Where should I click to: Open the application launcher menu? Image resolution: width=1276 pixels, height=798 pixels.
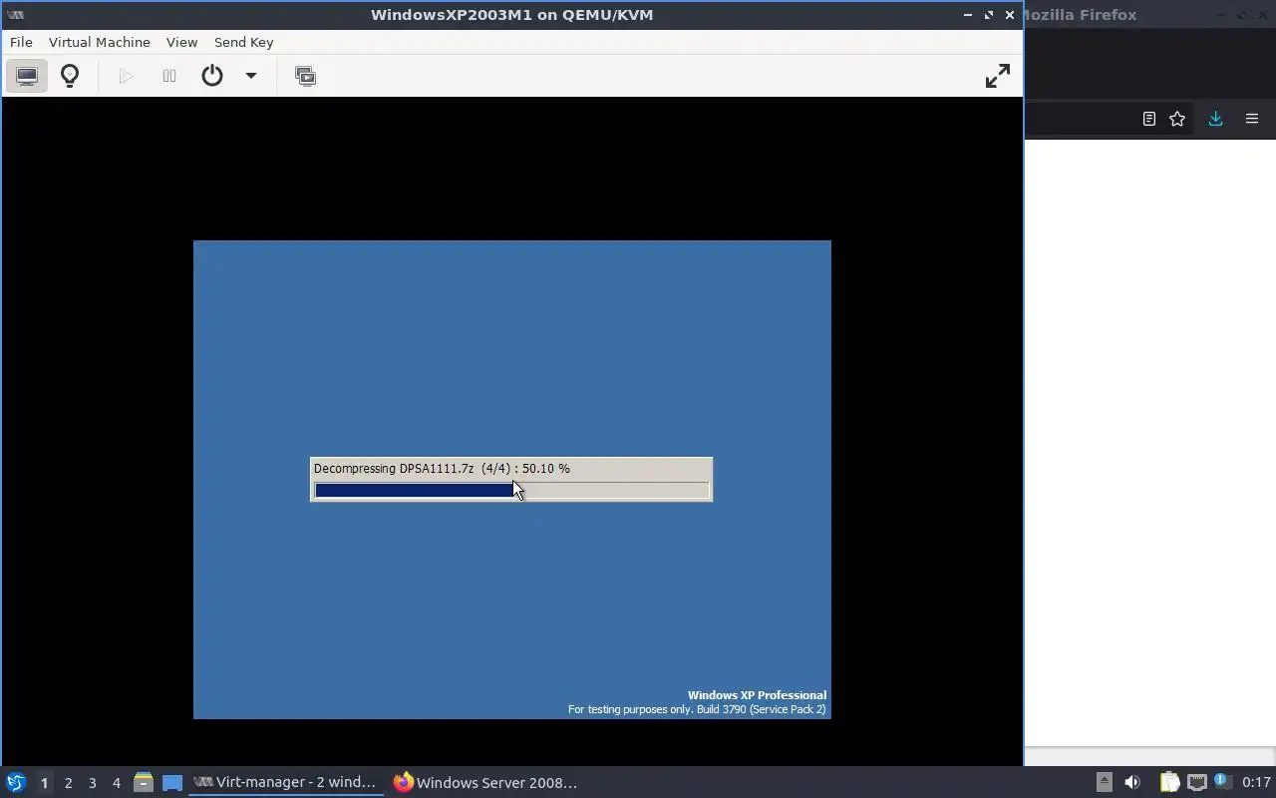click(16, 782)
